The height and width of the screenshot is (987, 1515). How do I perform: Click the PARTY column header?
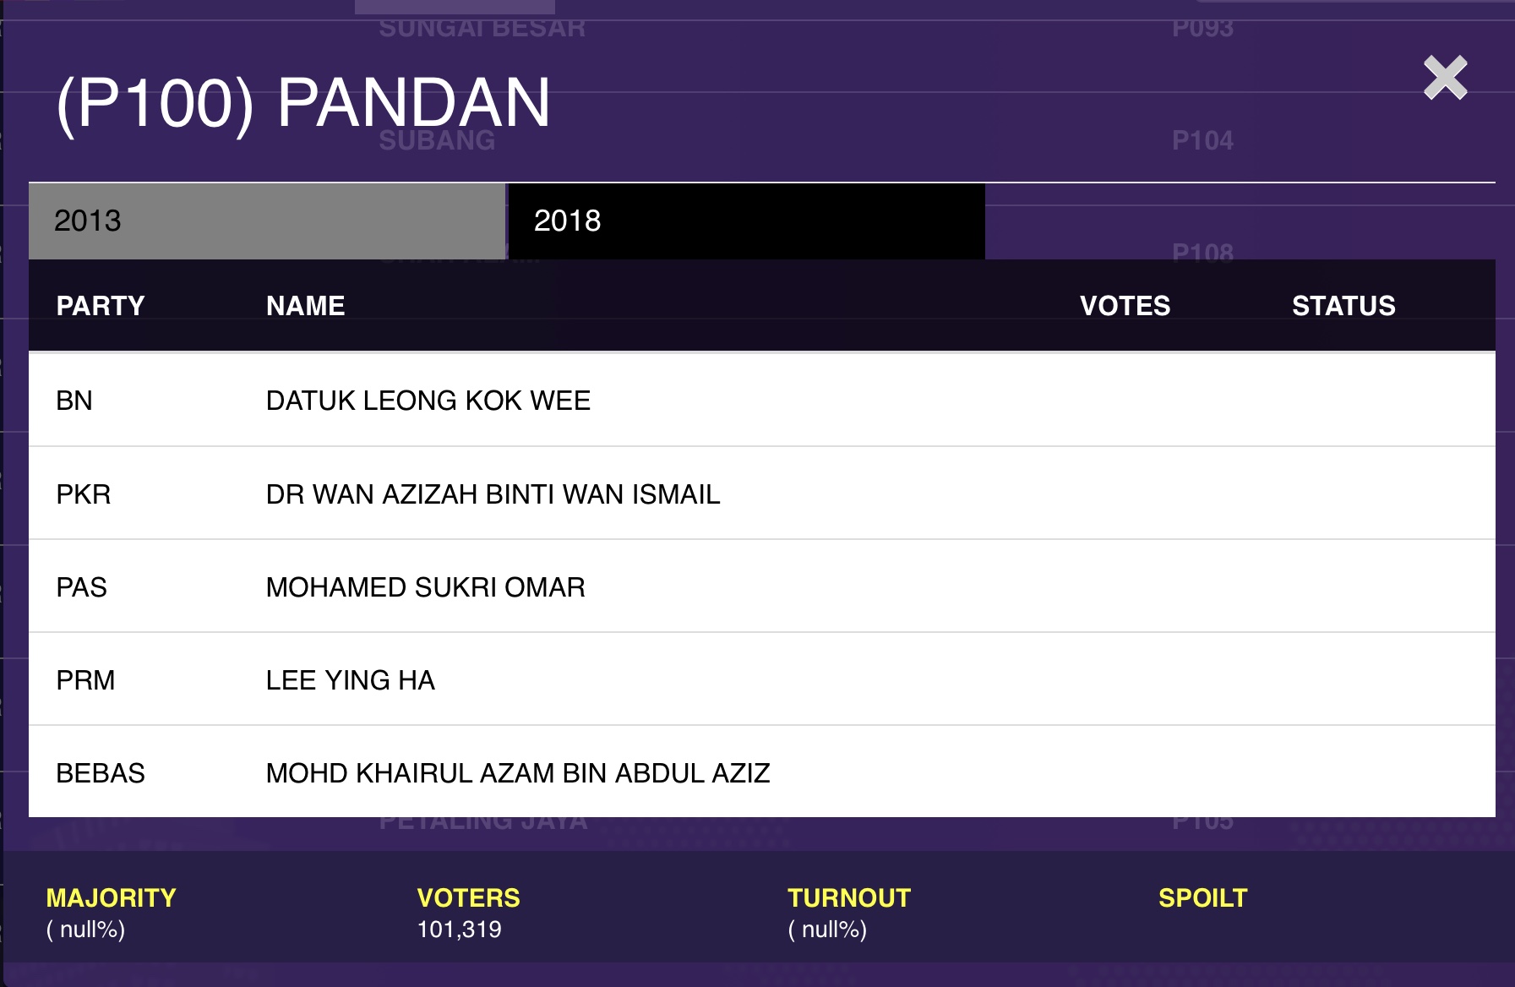(x=101, y=306)
